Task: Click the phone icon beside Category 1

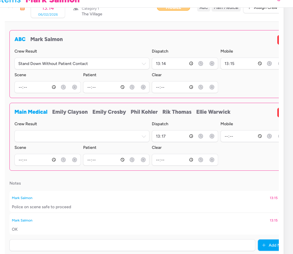Action: (75, 9)
